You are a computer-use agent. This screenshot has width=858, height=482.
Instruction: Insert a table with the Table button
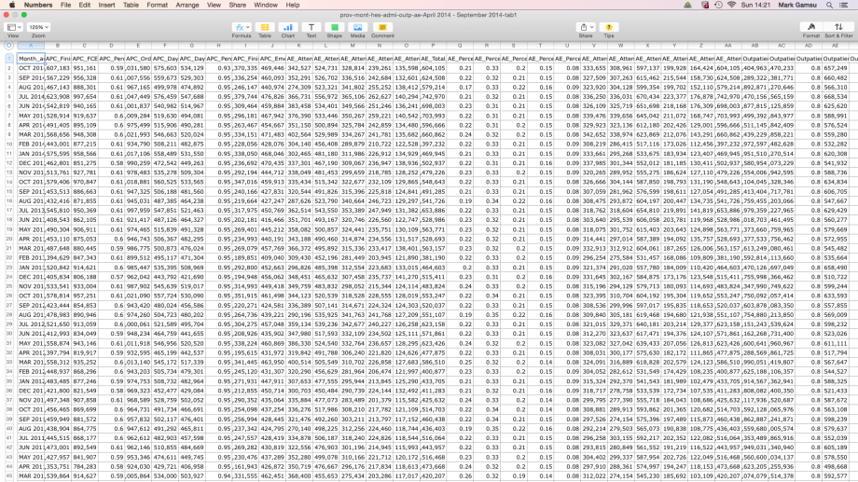click(265, 29)
